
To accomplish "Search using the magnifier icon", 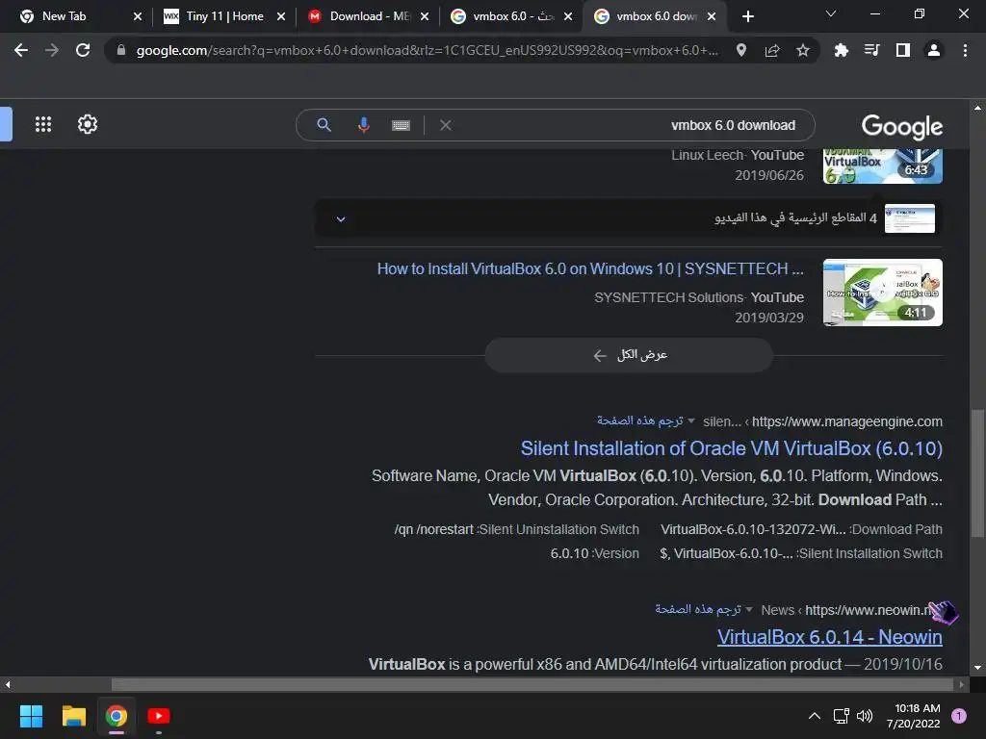I will 324,125.
